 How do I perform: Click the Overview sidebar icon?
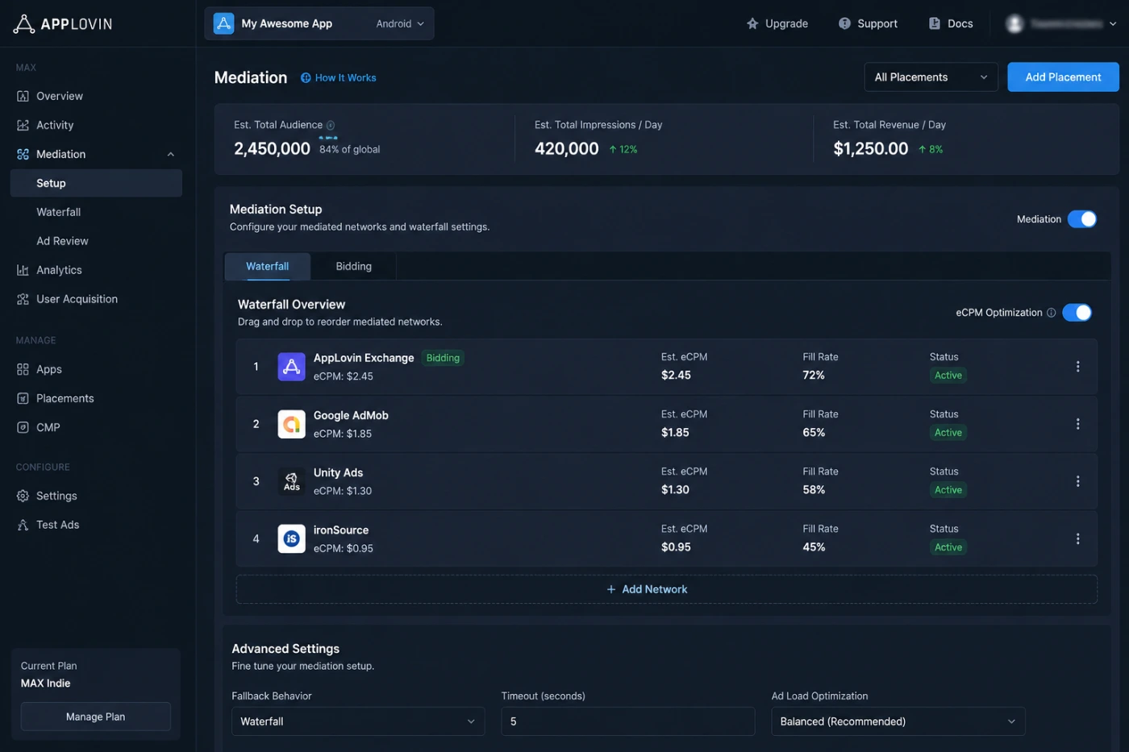[23, 96]
